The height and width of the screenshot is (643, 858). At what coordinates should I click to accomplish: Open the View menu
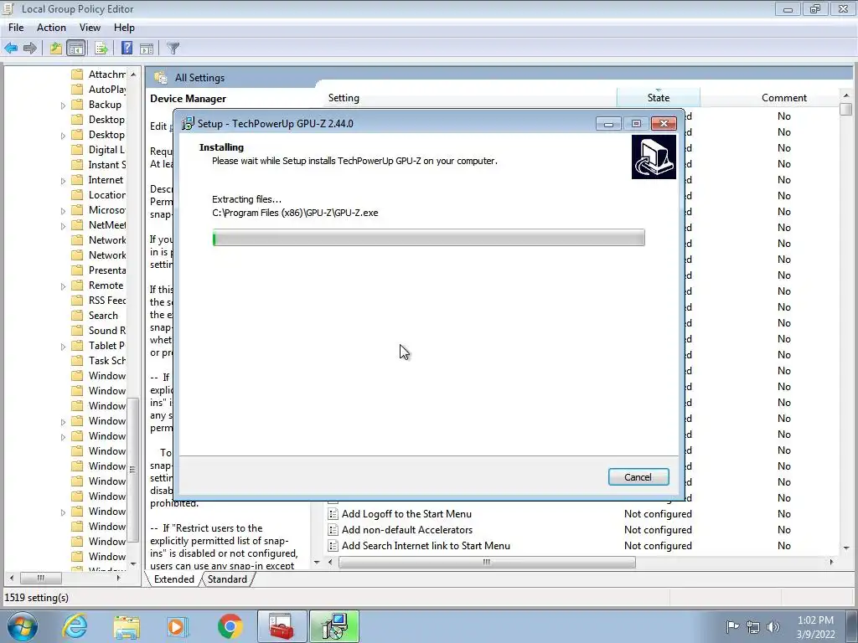pos(90,28)
